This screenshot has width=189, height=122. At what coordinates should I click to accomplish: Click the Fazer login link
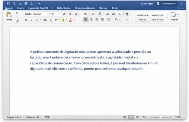[x=147, y=3]
